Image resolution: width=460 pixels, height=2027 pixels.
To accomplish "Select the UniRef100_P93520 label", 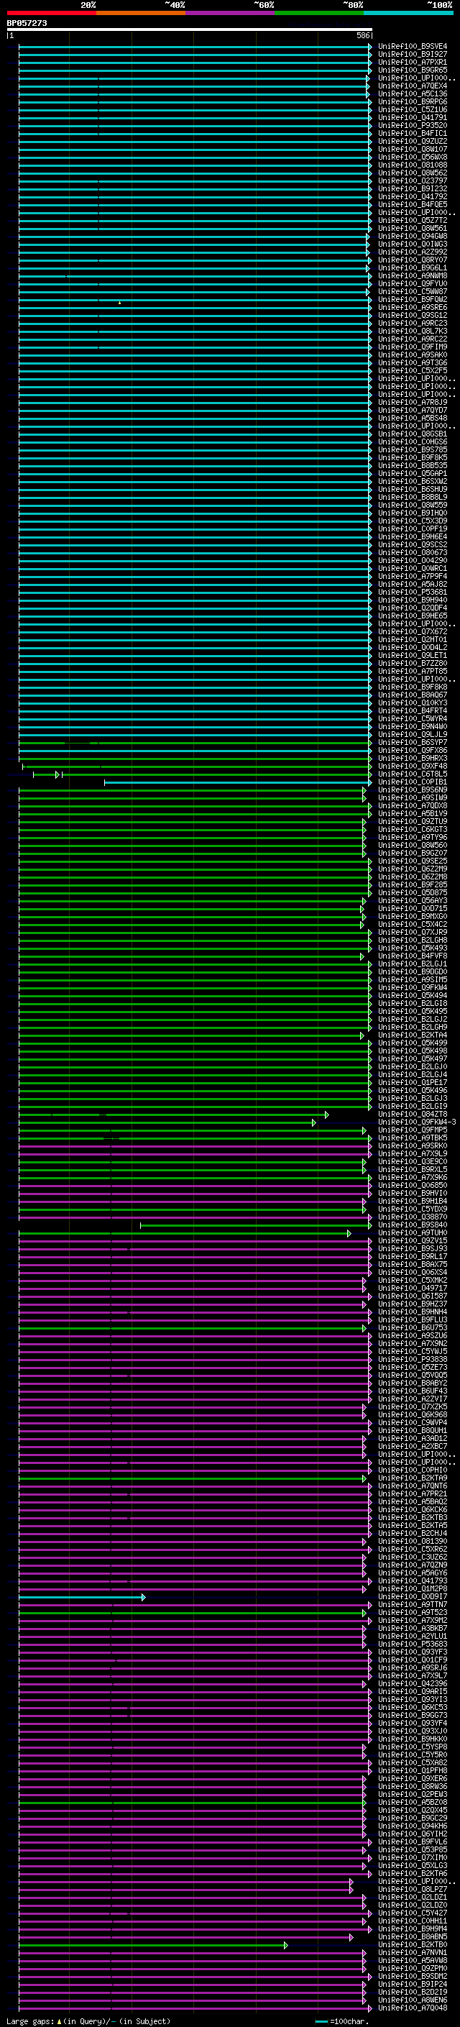I will 412,125.
